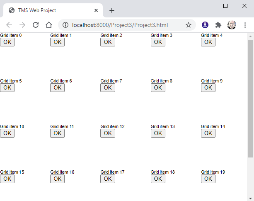Screen dimensions: 254x201
Task: Click OK under Grid item 7
Action: [108, 87]
